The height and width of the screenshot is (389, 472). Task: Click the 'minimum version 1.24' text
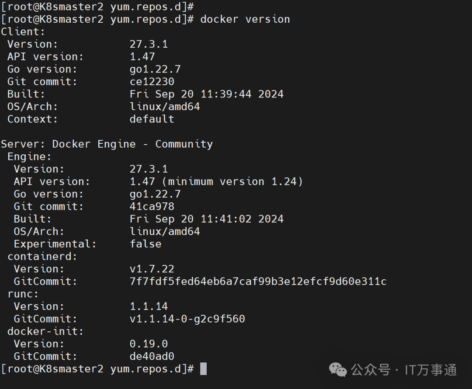[232, 181]
